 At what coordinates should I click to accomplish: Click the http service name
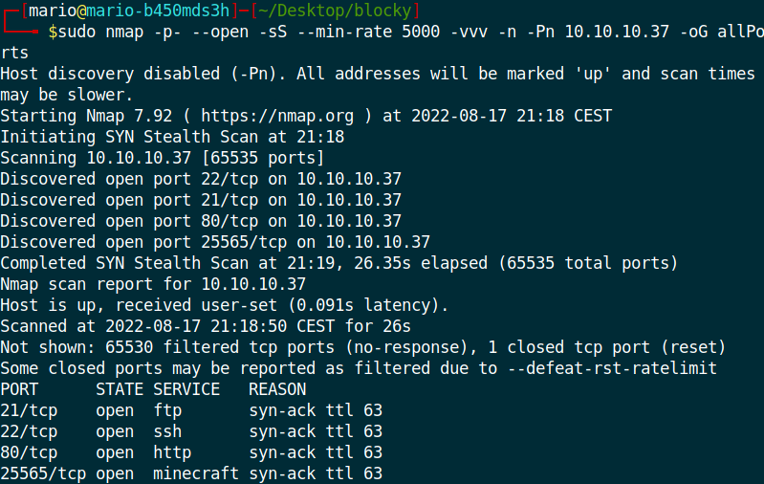pos(172,452)
